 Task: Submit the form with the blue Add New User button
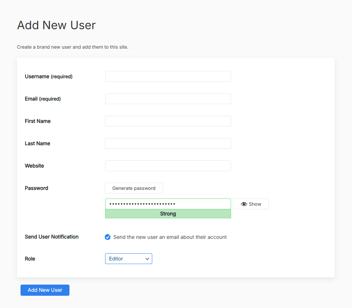pos(45,290)
